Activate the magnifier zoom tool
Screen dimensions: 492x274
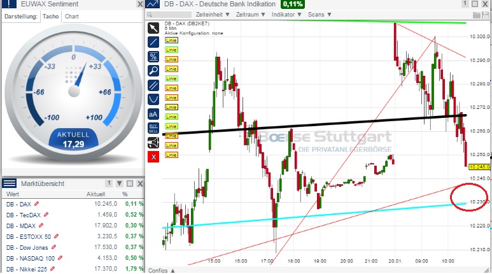tap(153, 71)
